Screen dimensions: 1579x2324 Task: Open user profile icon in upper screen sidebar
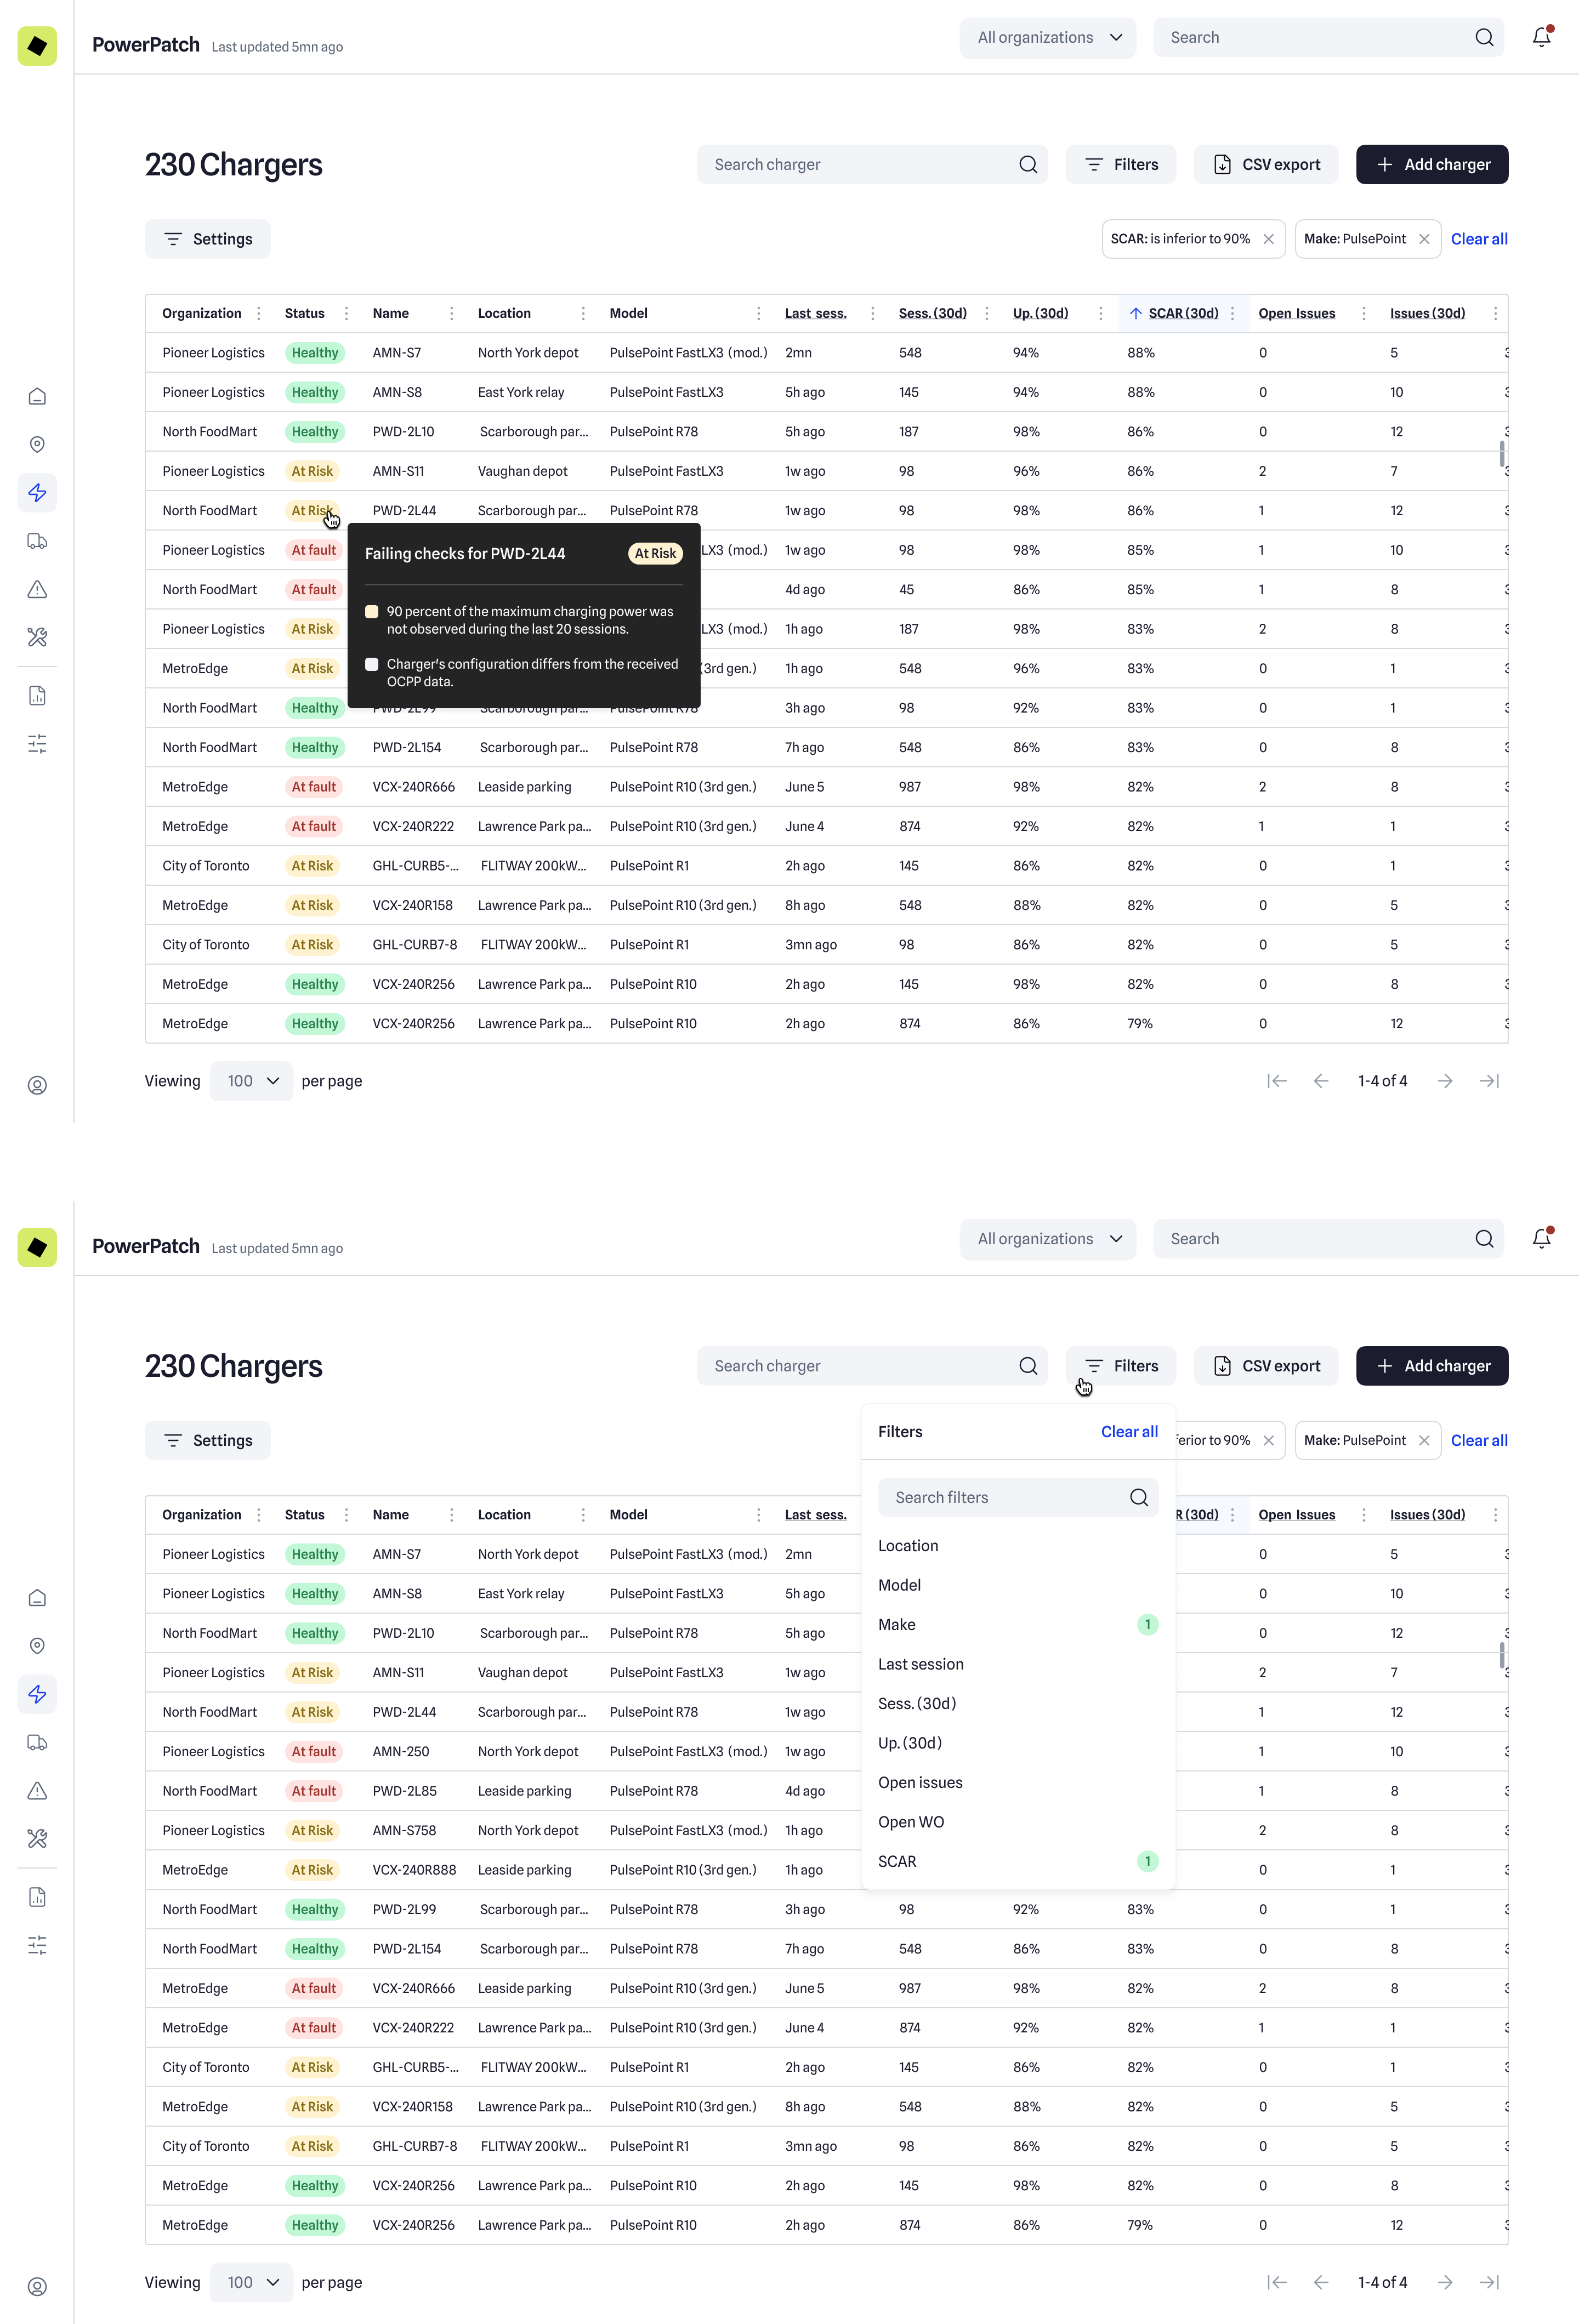[x=37, y=1085]
